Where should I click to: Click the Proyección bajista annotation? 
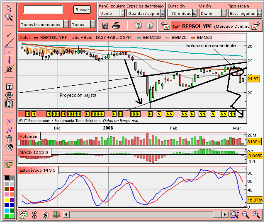(78, 95)
